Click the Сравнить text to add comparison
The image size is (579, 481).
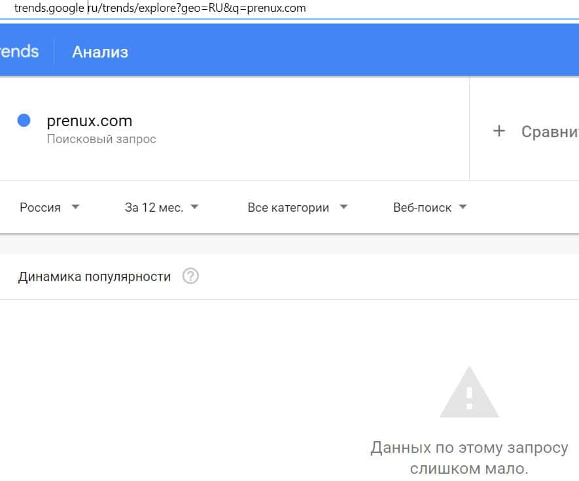coord(550,131)
